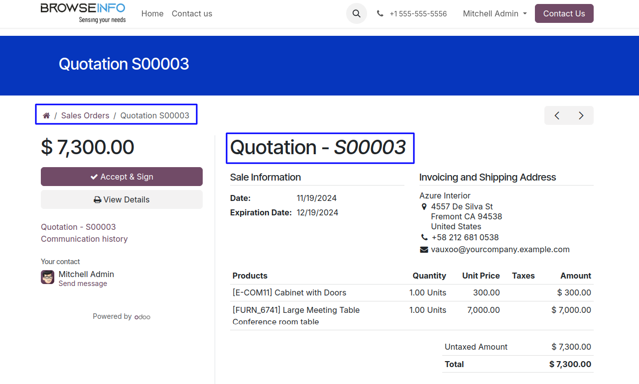Click the BrowseInfo logo
The image size is (639, 384).
click(83, 13)
